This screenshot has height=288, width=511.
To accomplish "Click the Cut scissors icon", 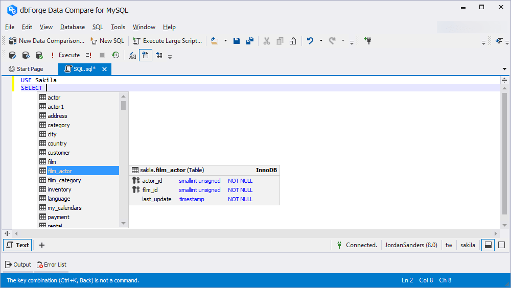I will [267, 41].
